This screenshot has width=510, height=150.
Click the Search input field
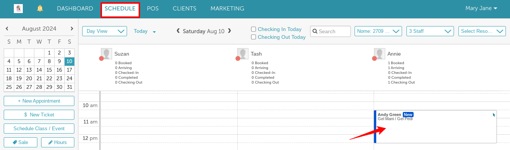333,31
